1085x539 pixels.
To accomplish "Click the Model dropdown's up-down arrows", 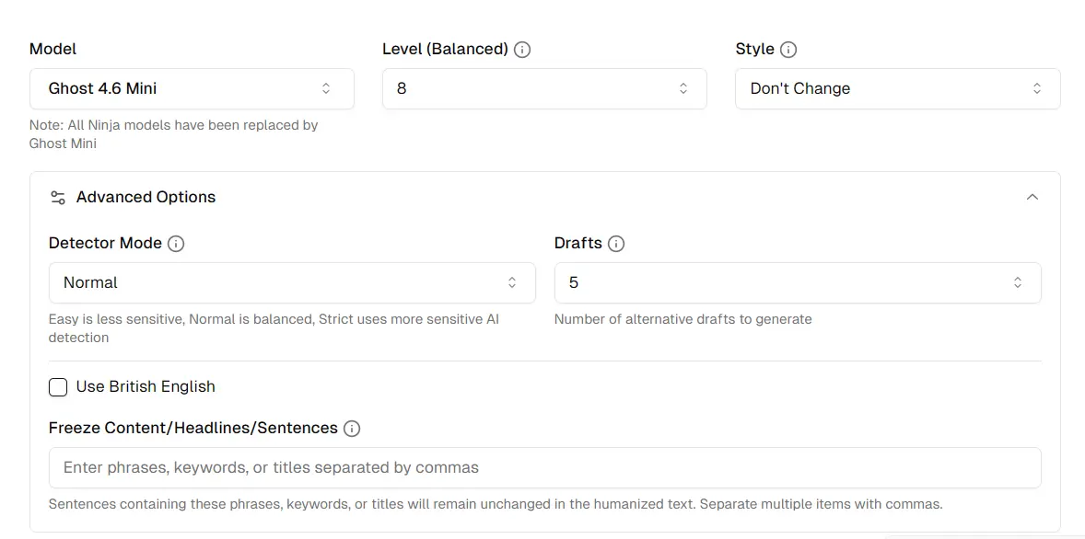I will [x=326, y=89].
